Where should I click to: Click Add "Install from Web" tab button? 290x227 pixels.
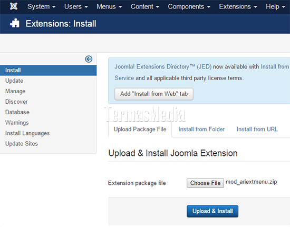coord(154,94)
